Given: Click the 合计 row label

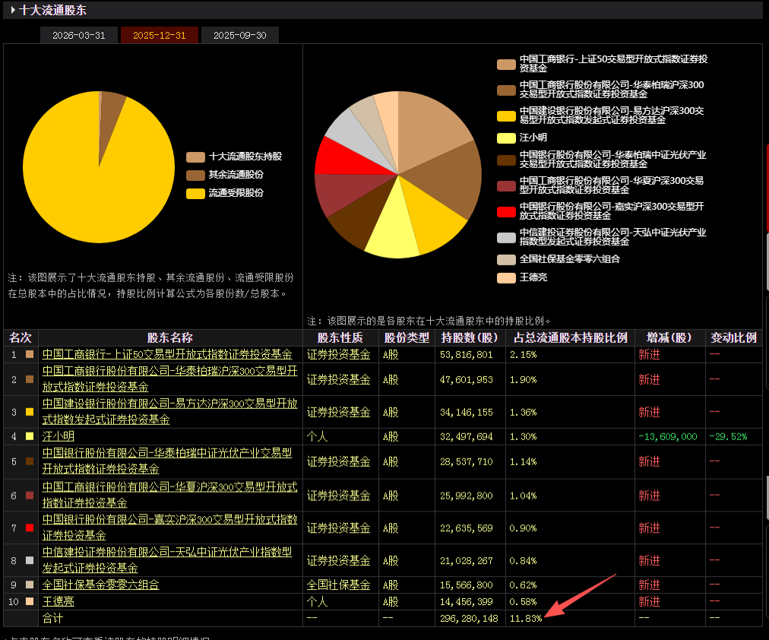Looking at the screenshot, I should click(52, 618).
